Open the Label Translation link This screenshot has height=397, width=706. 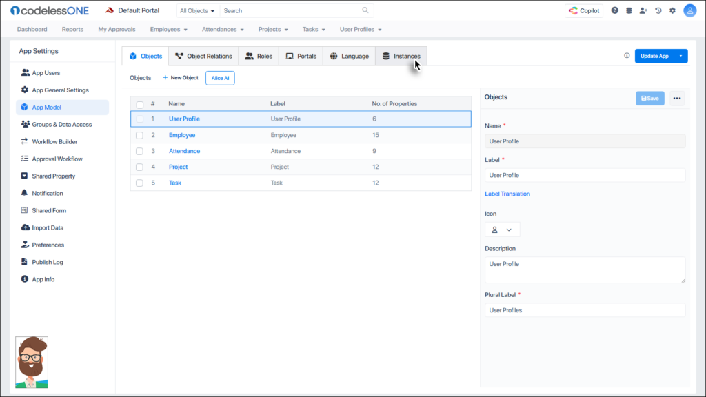(x=507, y=194)
